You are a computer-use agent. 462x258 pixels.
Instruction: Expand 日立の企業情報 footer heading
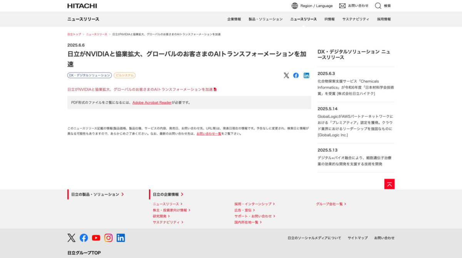(168, 194)
